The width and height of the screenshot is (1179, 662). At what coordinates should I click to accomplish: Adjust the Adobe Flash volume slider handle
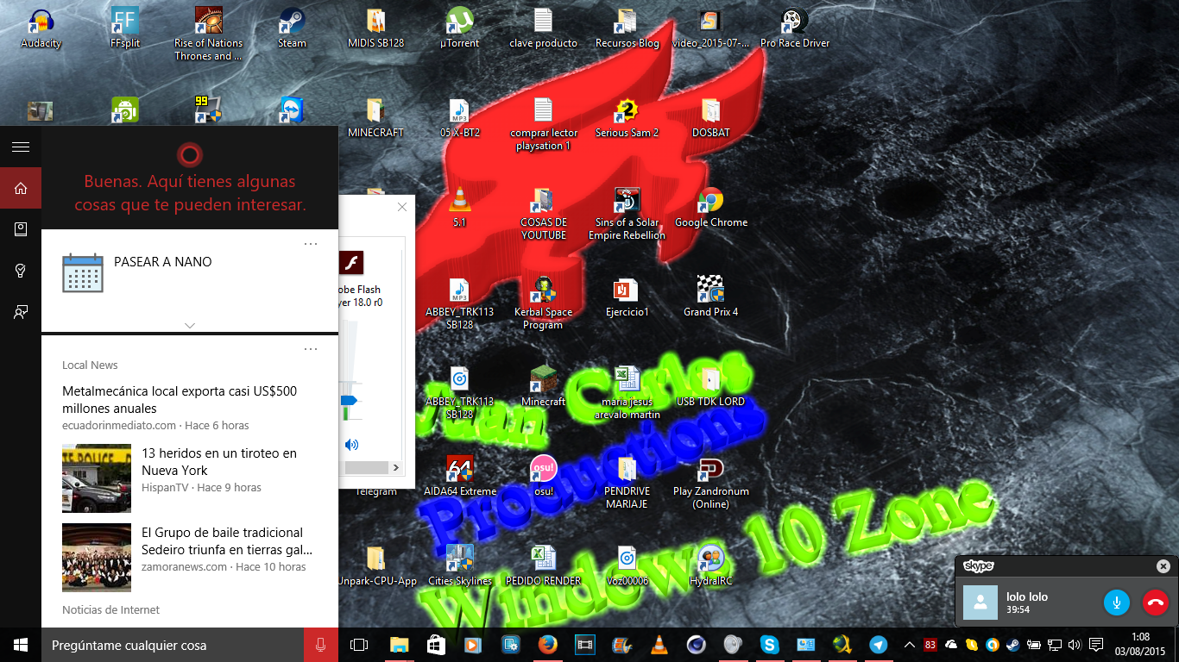click(x=349, y=401)
